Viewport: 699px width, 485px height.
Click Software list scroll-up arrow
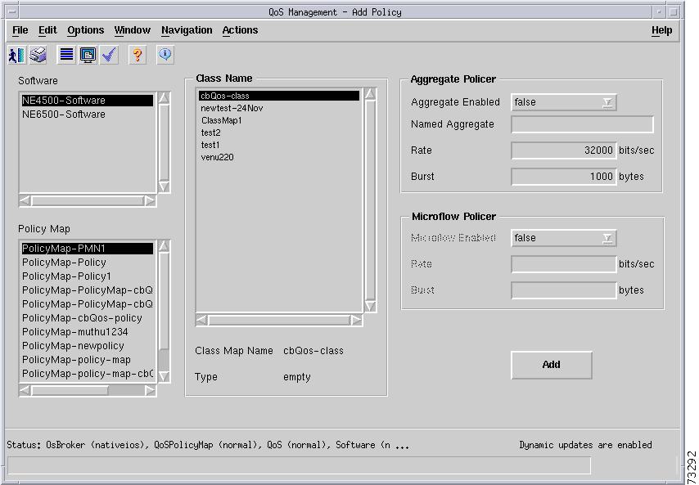coord(164,98)
